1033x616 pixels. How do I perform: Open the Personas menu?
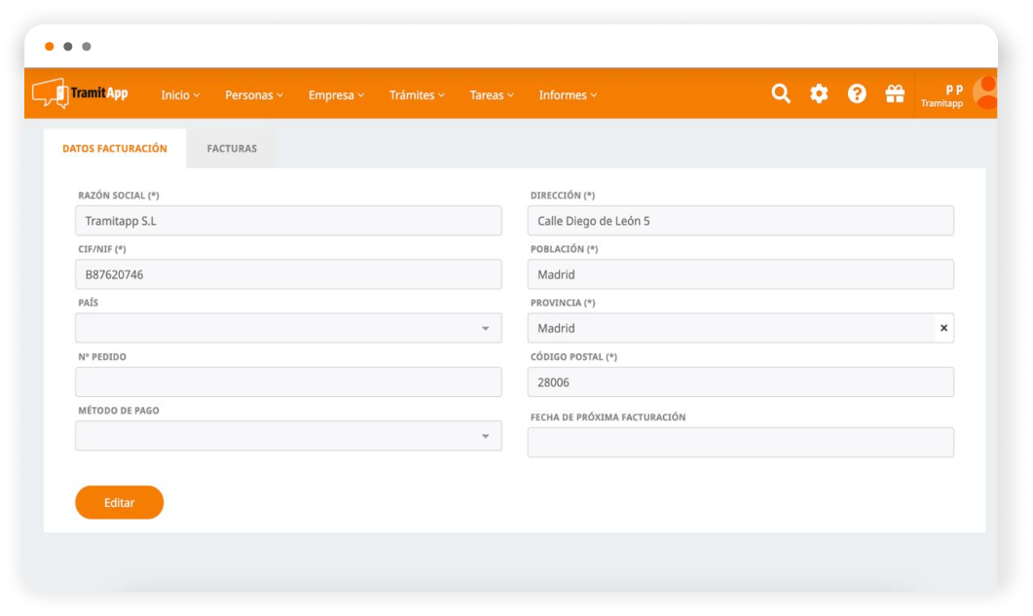point(254,95)
